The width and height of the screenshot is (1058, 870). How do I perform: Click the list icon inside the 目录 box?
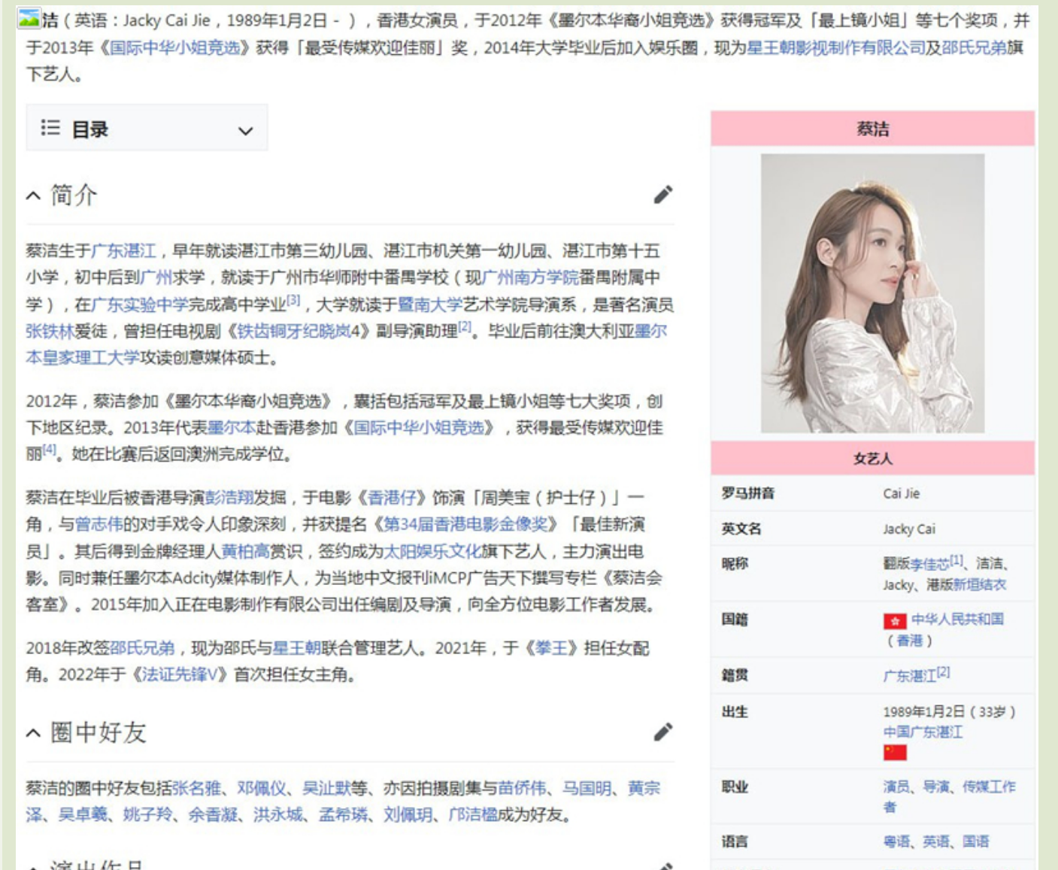coord(50,128)
